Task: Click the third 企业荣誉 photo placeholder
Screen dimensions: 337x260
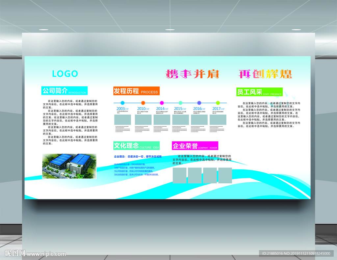Action: [x=210, y=175]
